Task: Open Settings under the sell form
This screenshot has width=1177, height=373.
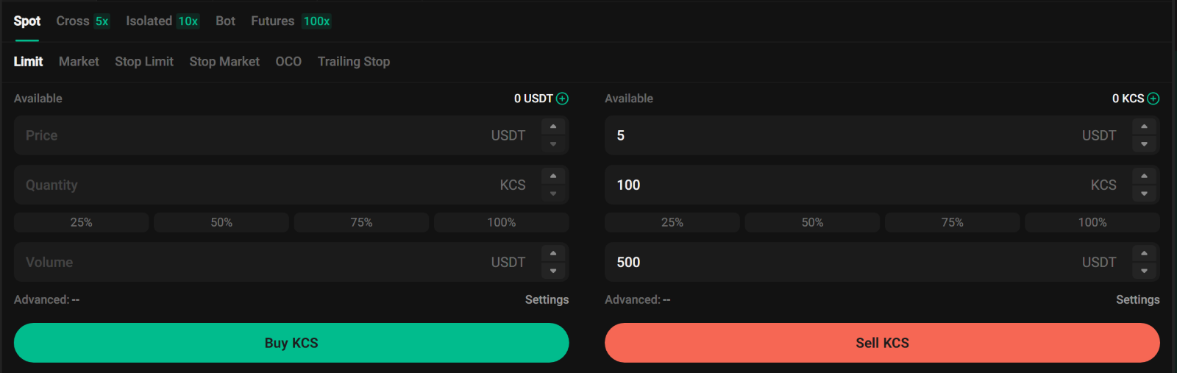Action: point(1137,299)
